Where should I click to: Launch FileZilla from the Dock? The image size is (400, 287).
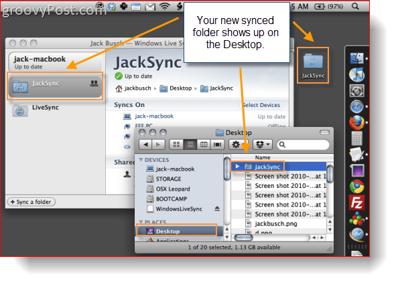tap(356, 203)
